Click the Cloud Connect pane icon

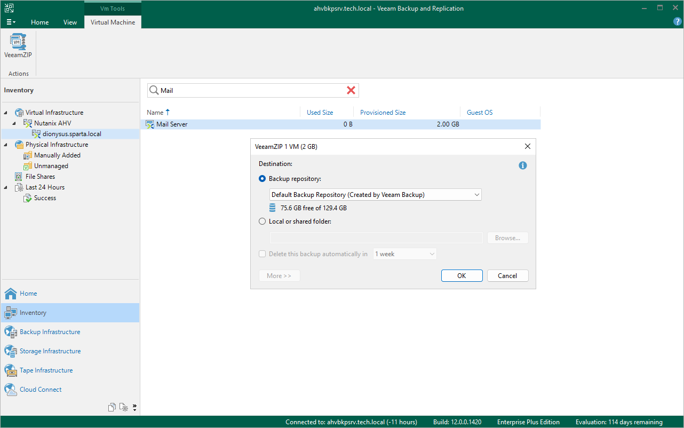tap(11, 390)
